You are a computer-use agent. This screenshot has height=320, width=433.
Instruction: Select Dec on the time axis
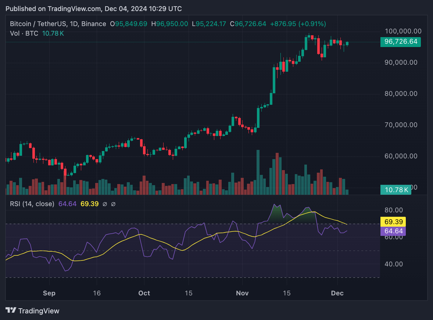(337, 293)
